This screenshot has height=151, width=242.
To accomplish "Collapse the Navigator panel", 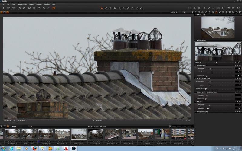I will click(x=195, y=15).
